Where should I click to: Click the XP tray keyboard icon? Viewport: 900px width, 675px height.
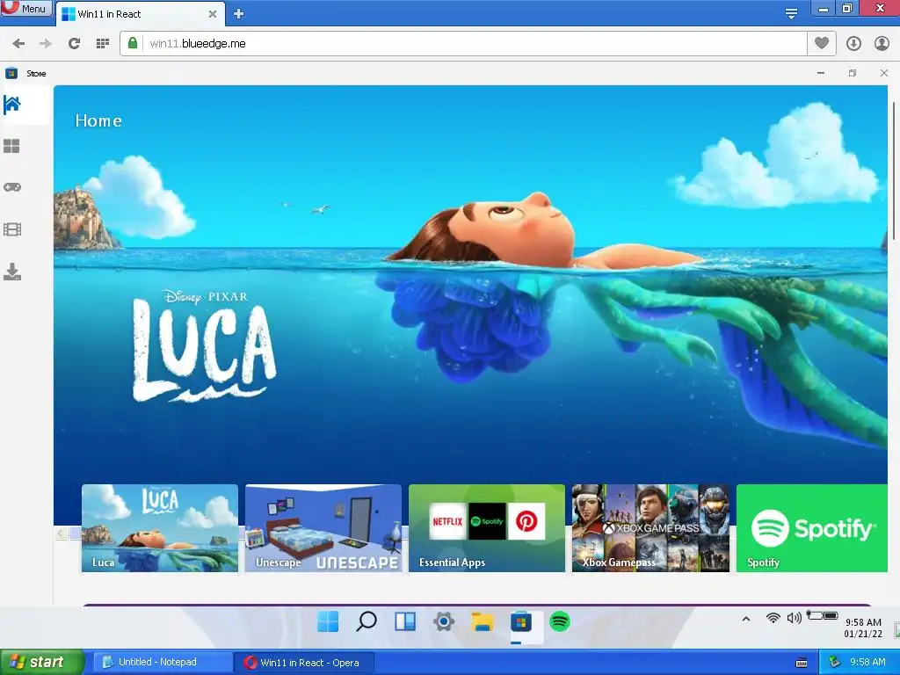[x=802, y=663]
